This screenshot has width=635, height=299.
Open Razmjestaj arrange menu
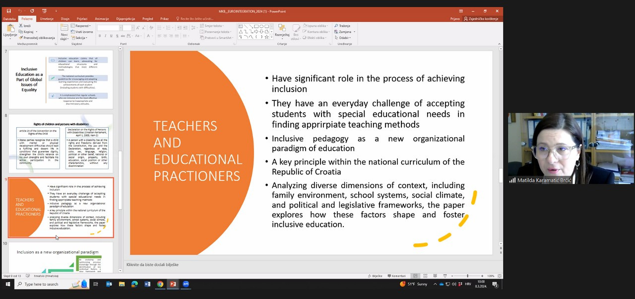coord(282,32)
